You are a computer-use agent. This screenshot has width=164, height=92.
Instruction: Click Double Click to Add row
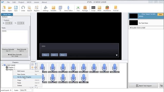tap(146, 28)
